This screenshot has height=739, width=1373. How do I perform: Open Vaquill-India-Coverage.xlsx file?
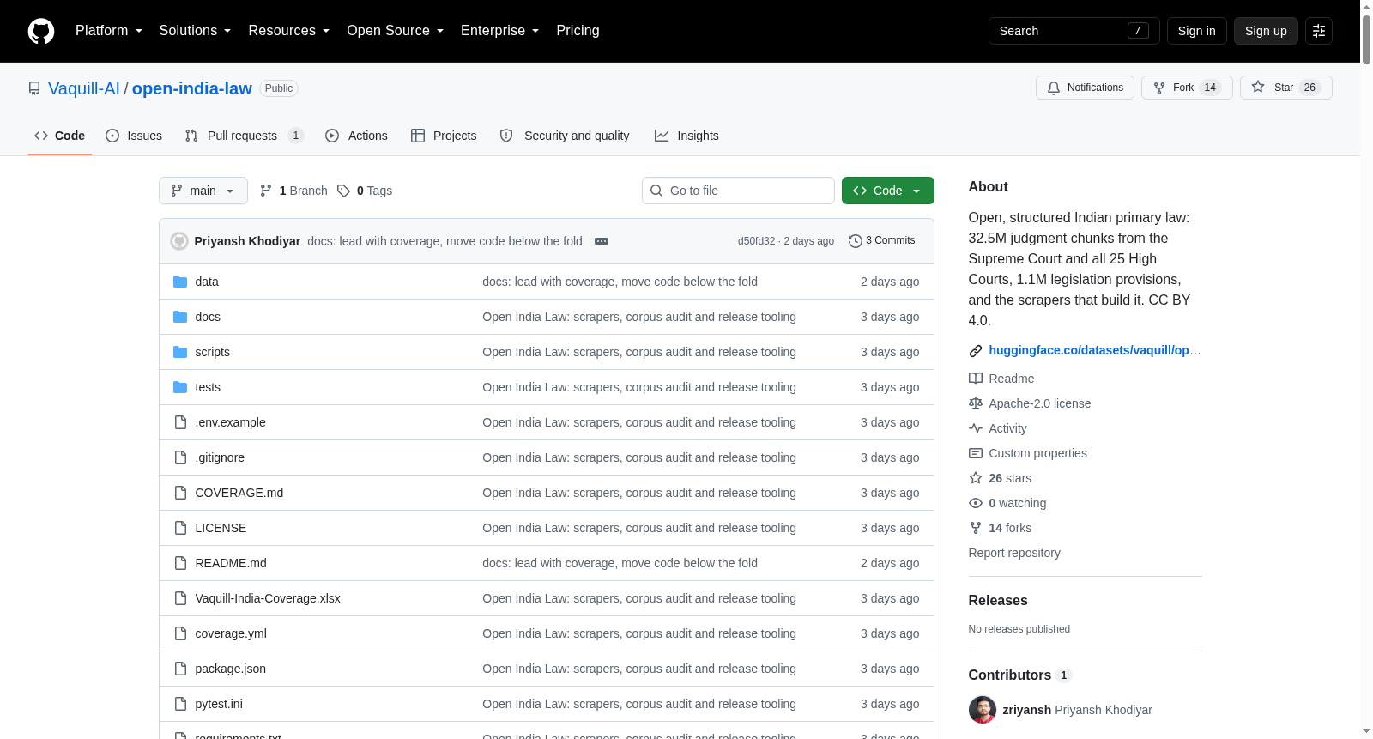268,598
